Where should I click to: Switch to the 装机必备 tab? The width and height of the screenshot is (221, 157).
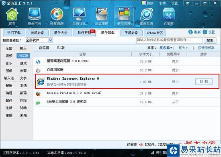(37, 33)
